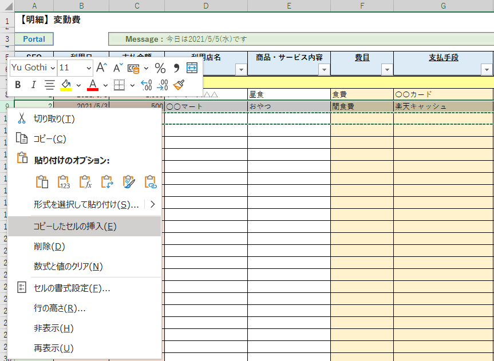Select row 1 header
The image size is (494, 361).
[7, 21]
